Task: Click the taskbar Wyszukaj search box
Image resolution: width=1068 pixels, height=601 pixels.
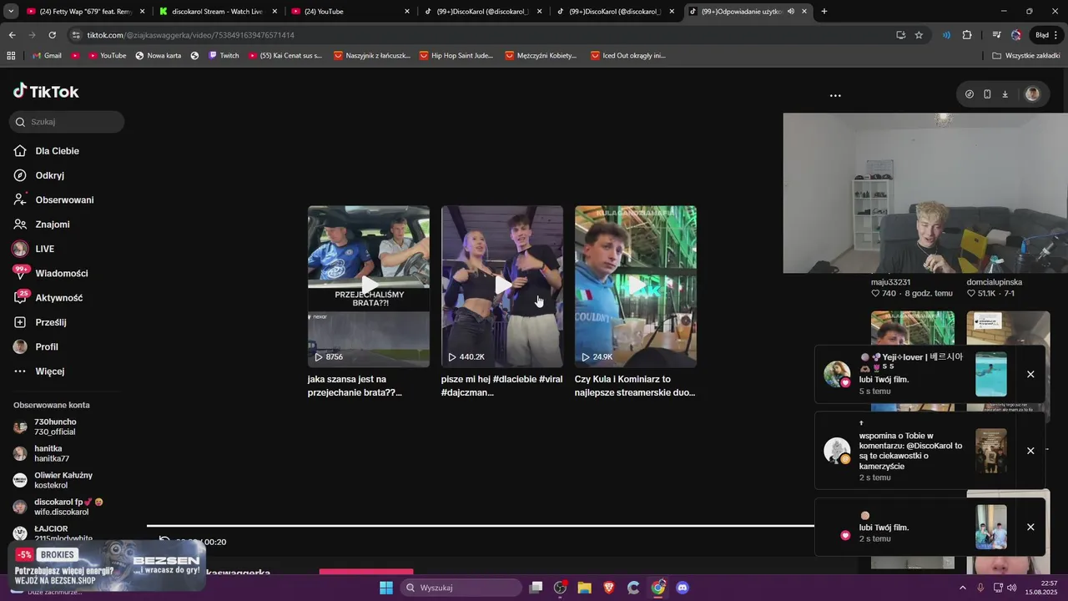Action: pyautogui.click(x=461, y=588)
